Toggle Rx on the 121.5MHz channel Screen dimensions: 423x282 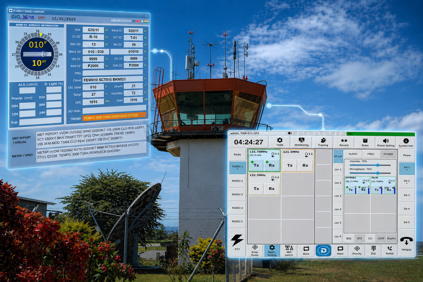coord(305,165)
